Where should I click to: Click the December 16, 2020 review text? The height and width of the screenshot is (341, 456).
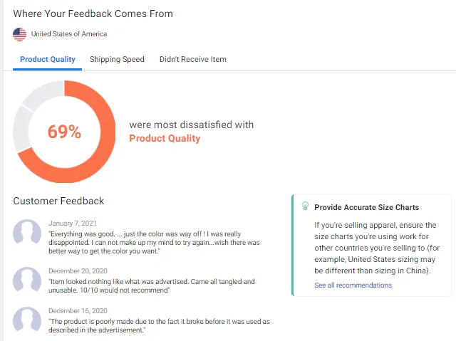pos(159,325)
